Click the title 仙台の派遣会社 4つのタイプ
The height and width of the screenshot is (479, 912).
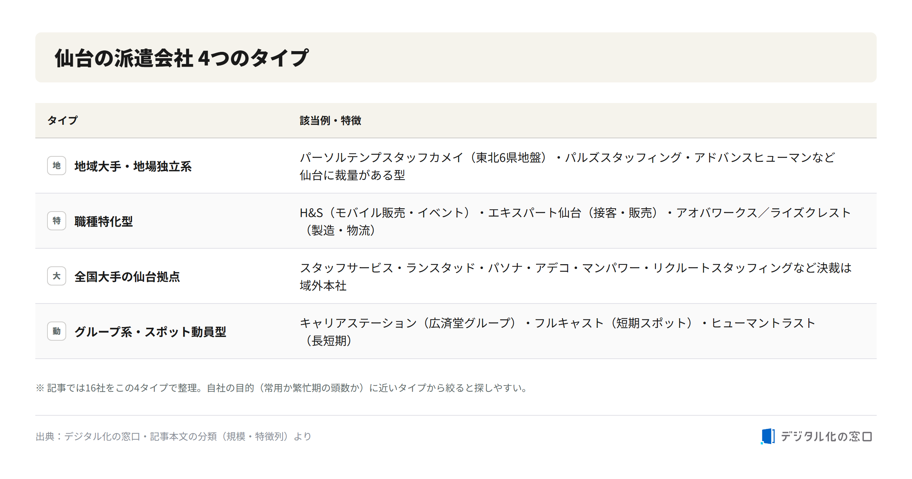pyautogui.click(x=182, y=58)
